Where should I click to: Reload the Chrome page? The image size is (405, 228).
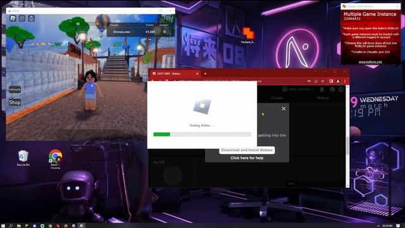click(x=166, y=81)
